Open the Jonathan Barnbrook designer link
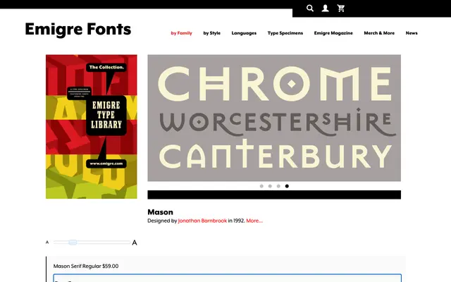Image resolution: width=451 pixels, height=282 pixels. [x=202, y=221]
